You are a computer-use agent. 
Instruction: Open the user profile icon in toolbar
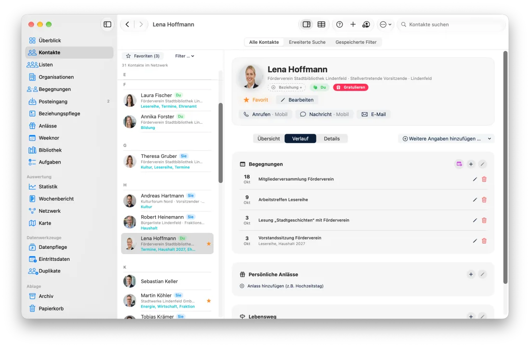click(x=366, y=24)
